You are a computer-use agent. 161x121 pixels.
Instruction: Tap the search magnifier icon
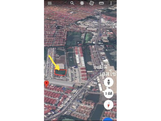pyautogui.click(x=72, y=3)
